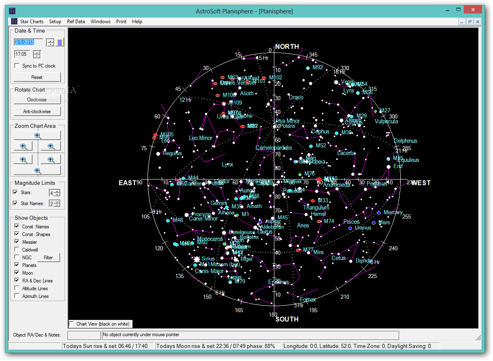This screenshot has width=493, height=361.
Task: Select the M74 galaxy marker
Action: [319, 221]
